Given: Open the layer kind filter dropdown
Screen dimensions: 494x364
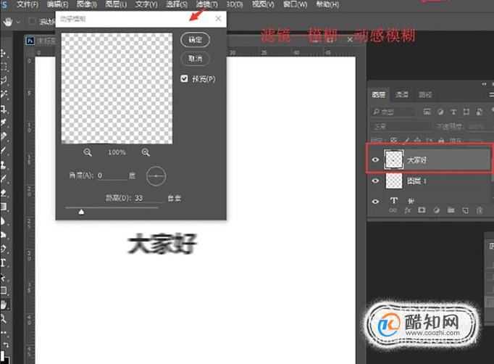Looking at the screenshot, I should pyautogui.click(x=393, y=112).
